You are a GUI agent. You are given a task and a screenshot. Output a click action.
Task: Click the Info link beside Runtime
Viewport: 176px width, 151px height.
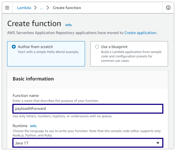pos(33,126)
